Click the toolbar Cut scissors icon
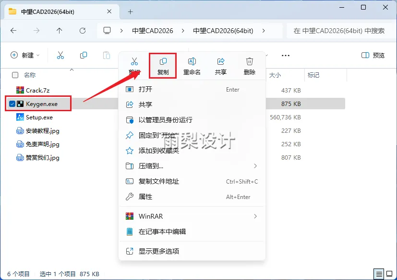Viewport: 397px width, 280px height. [x=60, y=55]
